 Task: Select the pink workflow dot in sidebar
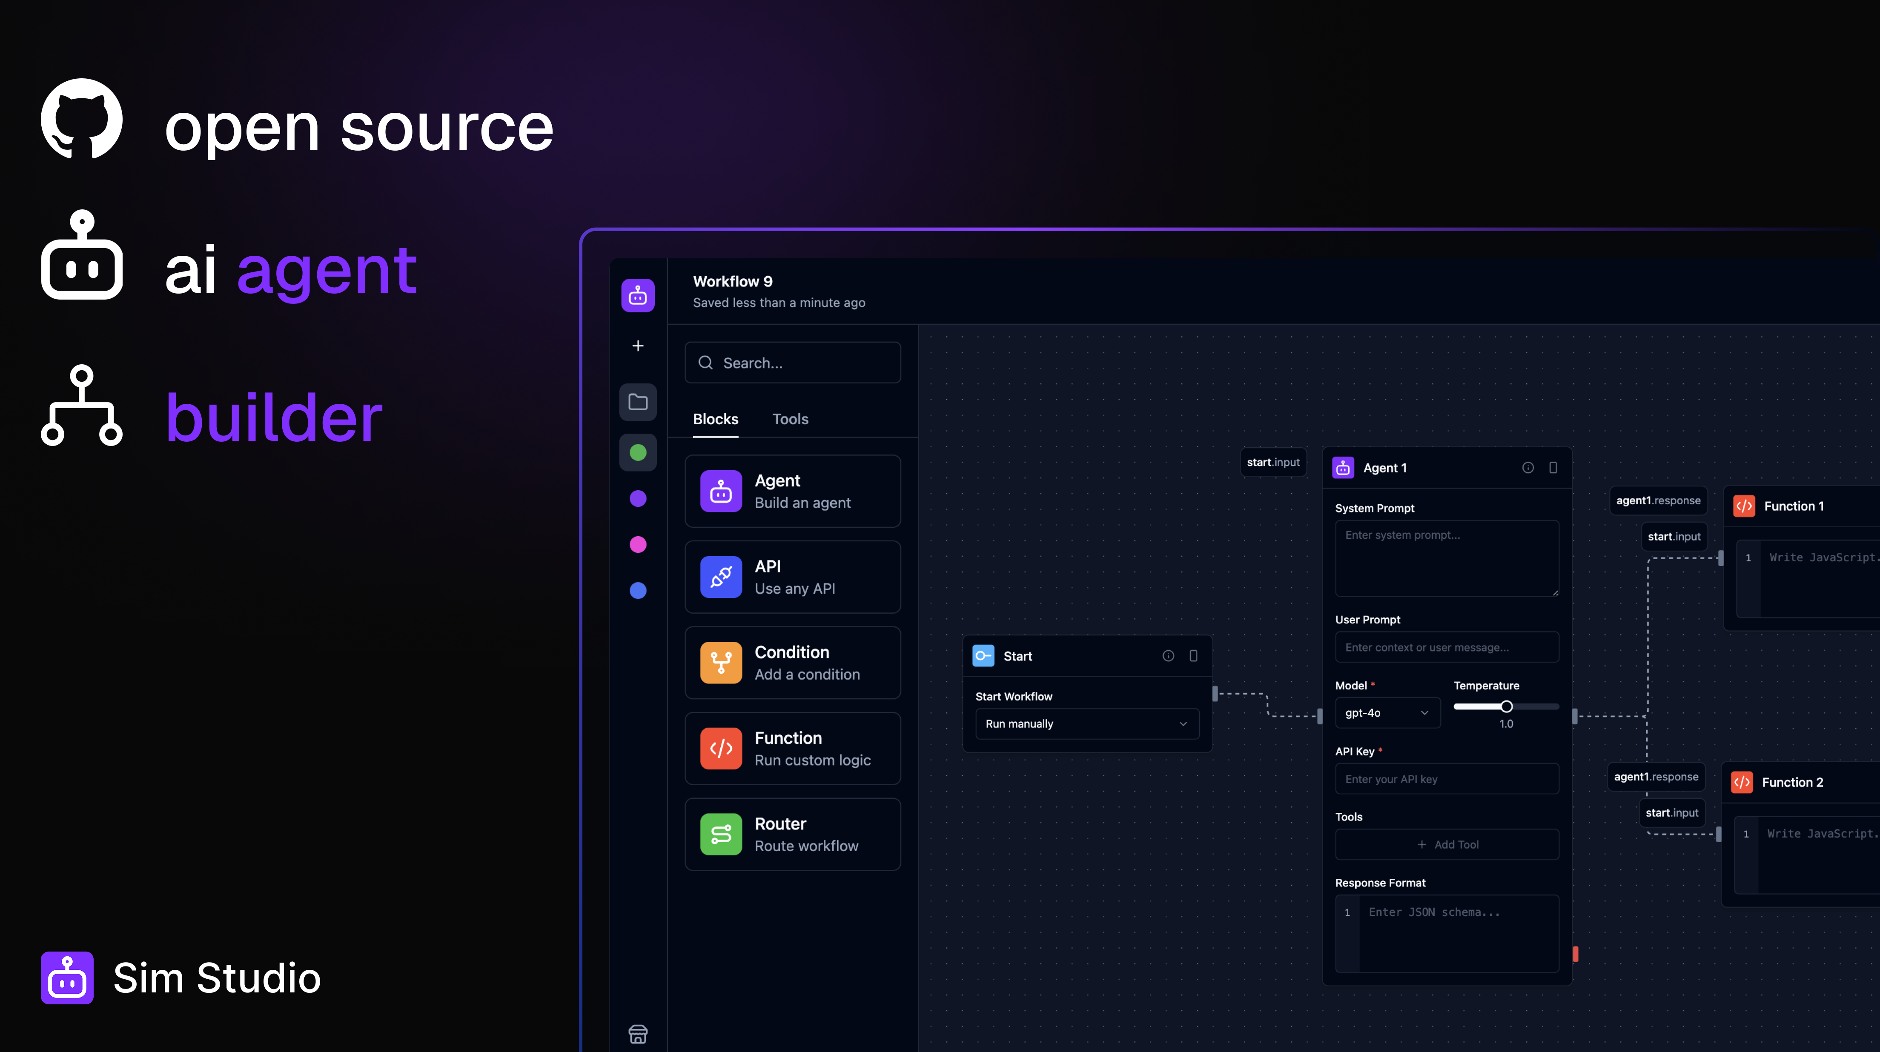tap(637, 544)
